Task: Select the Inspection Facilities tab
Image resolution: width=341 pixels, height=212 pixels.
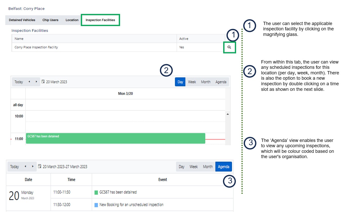Action: click(100, 20)
